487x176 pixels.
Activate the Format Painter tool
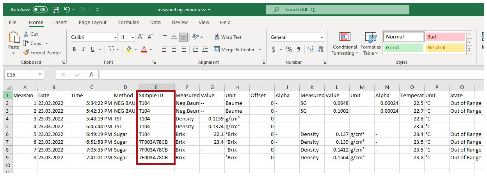[42, 53]
